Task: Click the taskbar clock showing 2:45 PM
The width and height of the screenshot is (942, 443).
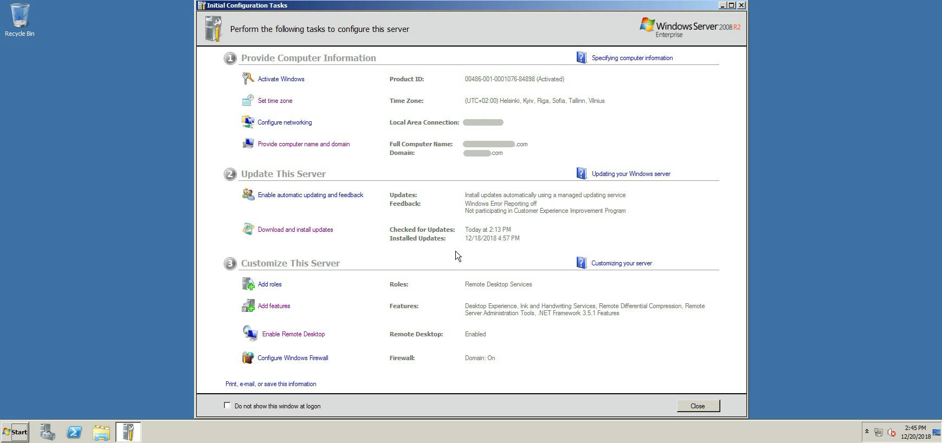Action: point(915,432)
